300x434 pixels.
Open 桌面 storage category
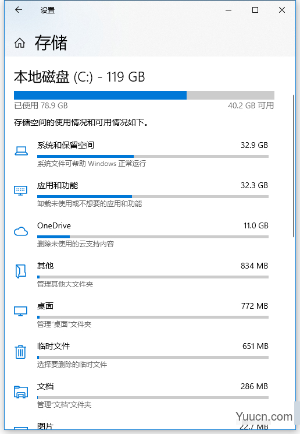coord(45,306)
